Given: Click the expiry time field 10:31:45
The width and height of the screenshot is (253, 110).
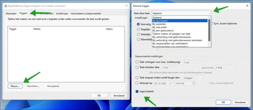Looking at the screenshot, I should (x=184, y=83).
